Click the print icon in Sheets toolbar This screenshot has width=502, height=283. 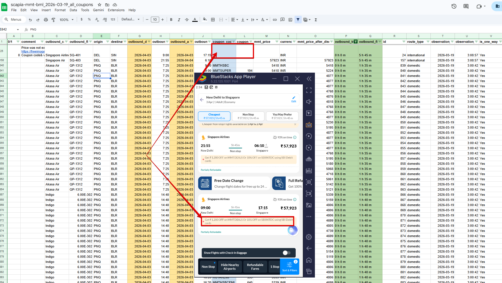(x=46, y=20)
